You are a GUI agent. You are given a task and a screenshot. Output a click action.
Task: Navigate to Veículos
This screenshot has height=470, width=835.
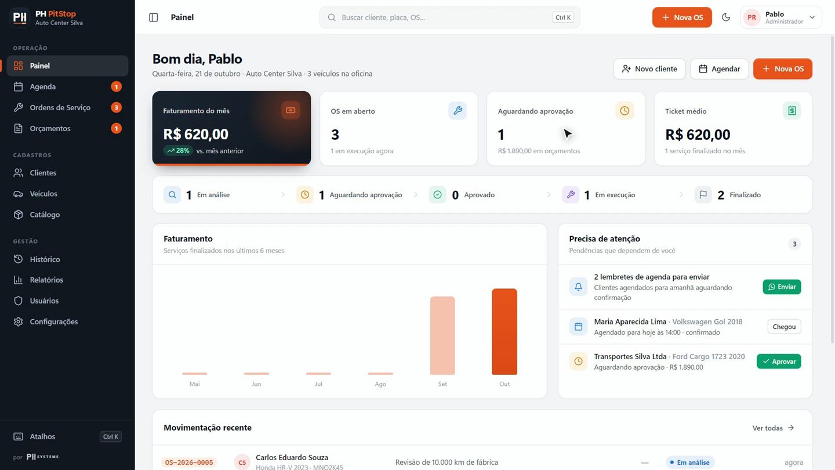coord(67,194)
